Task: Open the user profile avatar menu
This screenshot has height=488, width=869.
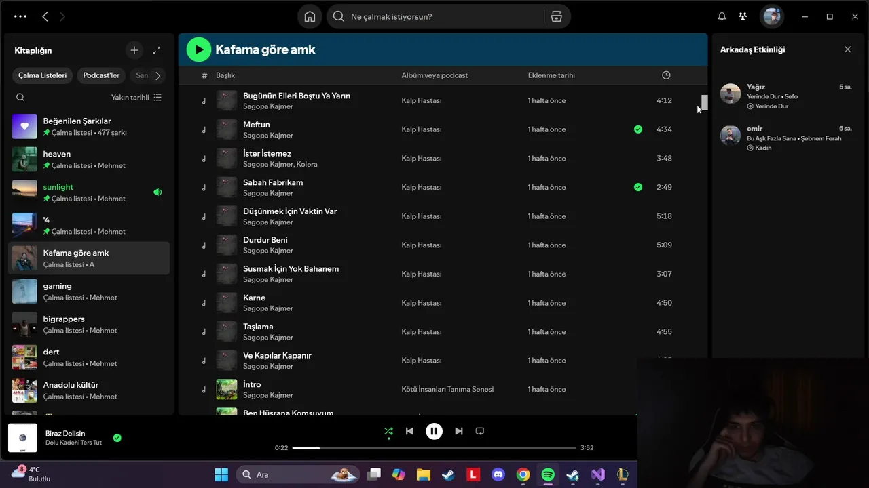Action: pyautogui.click(x=772, y=17)
